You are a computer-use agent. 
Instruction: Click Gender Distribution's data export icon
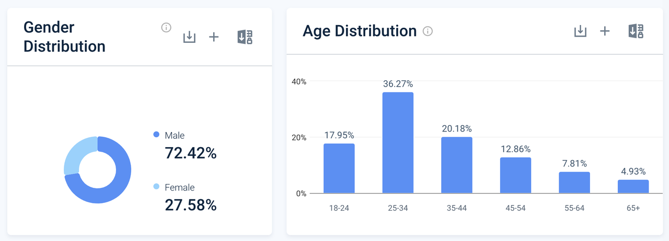(x=245, y=37)
